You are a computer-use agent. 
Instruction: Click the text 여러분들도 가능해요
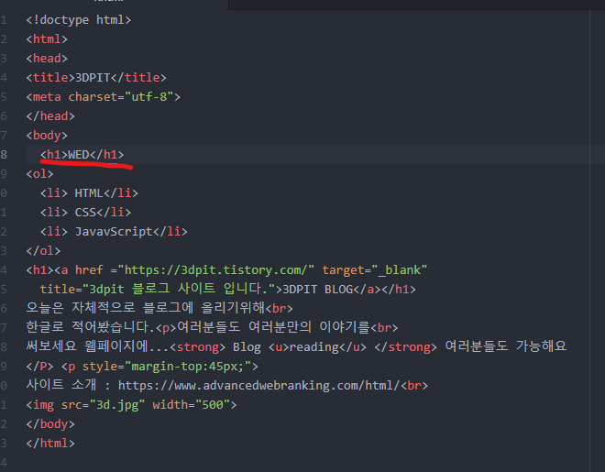506,346
